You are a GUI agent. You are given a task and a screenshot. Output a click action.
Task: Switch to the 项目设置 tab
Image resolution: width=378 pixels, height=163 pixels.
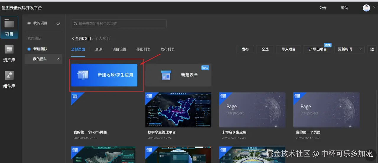pyautogui.click(x=119, y=49)
